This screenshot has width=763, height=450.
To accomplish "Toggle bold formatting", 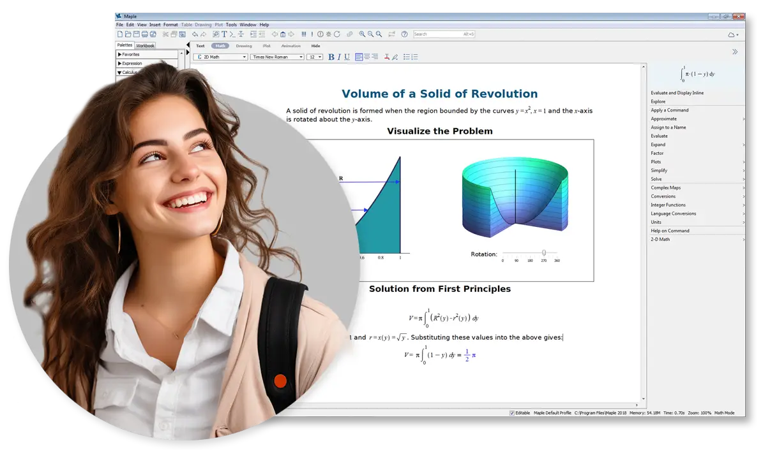I will click(331, 56).
